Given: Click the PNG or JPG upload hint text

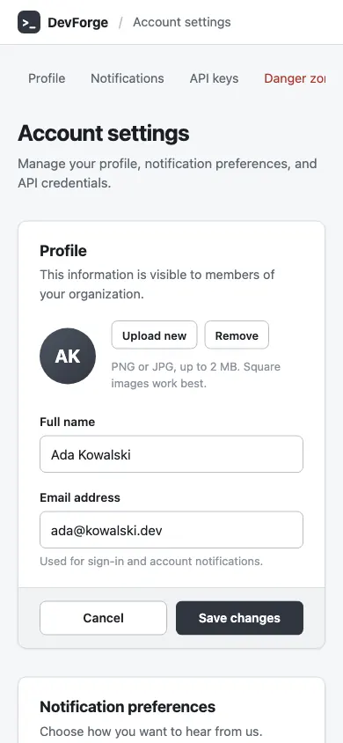Looking at the screenshot, I should (x=196, y=375).
